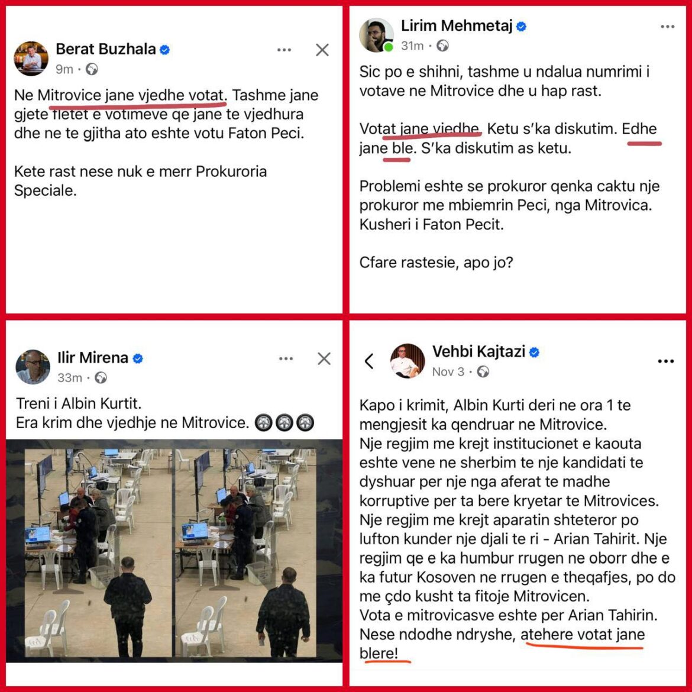Open Lirim Mehmetaj's profile avatar
This screenshot has width=692, height=692.
point(376,35)
